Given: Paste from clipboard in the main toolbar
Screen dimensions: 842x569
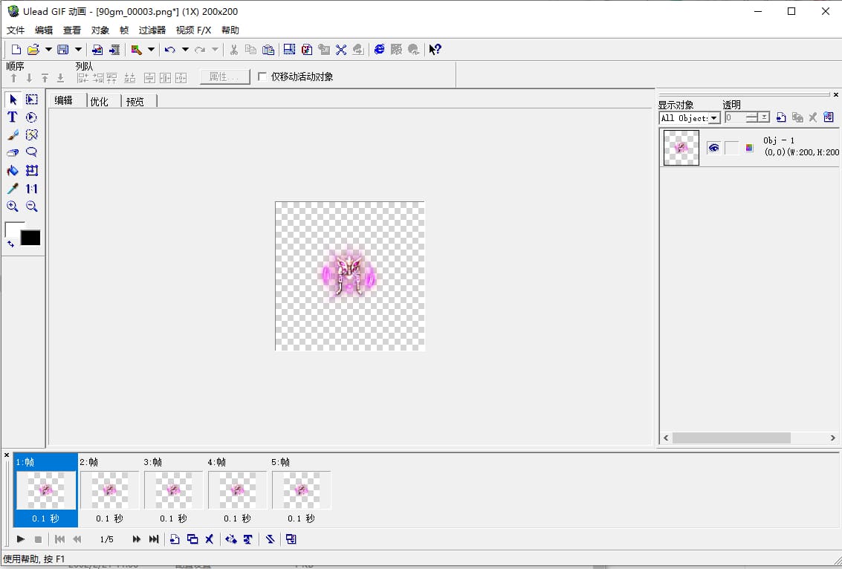Looking at the screenshot, I should (x=268, y=50).
